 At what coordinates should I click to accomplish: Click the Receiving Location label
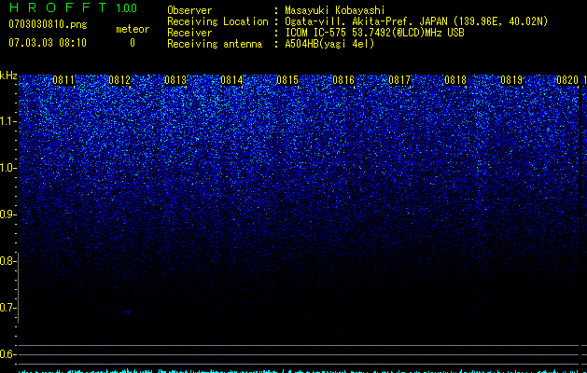click(x=217, y=22)
